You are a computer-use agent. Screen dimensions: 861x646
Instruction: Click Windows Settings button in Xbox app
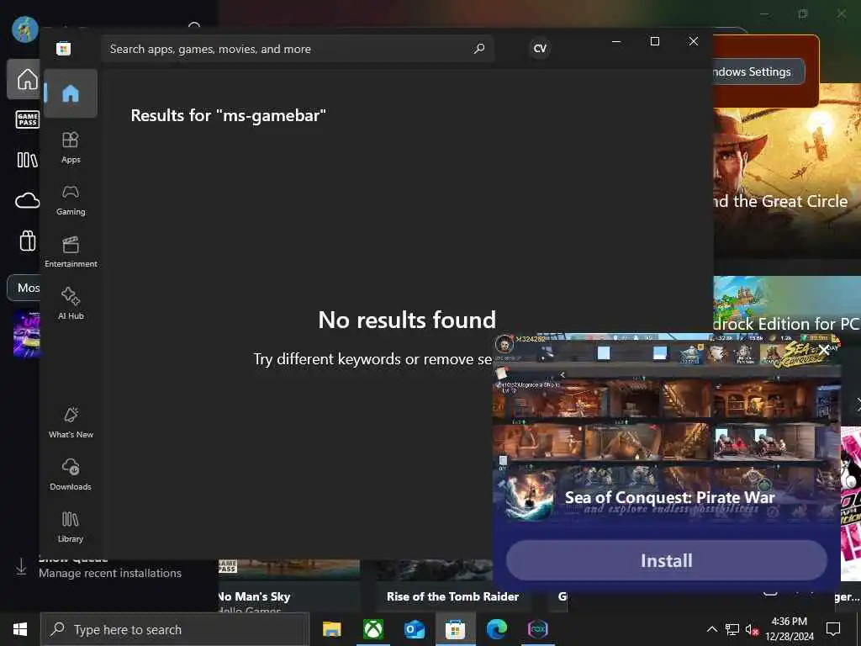(x=758, y=71)
